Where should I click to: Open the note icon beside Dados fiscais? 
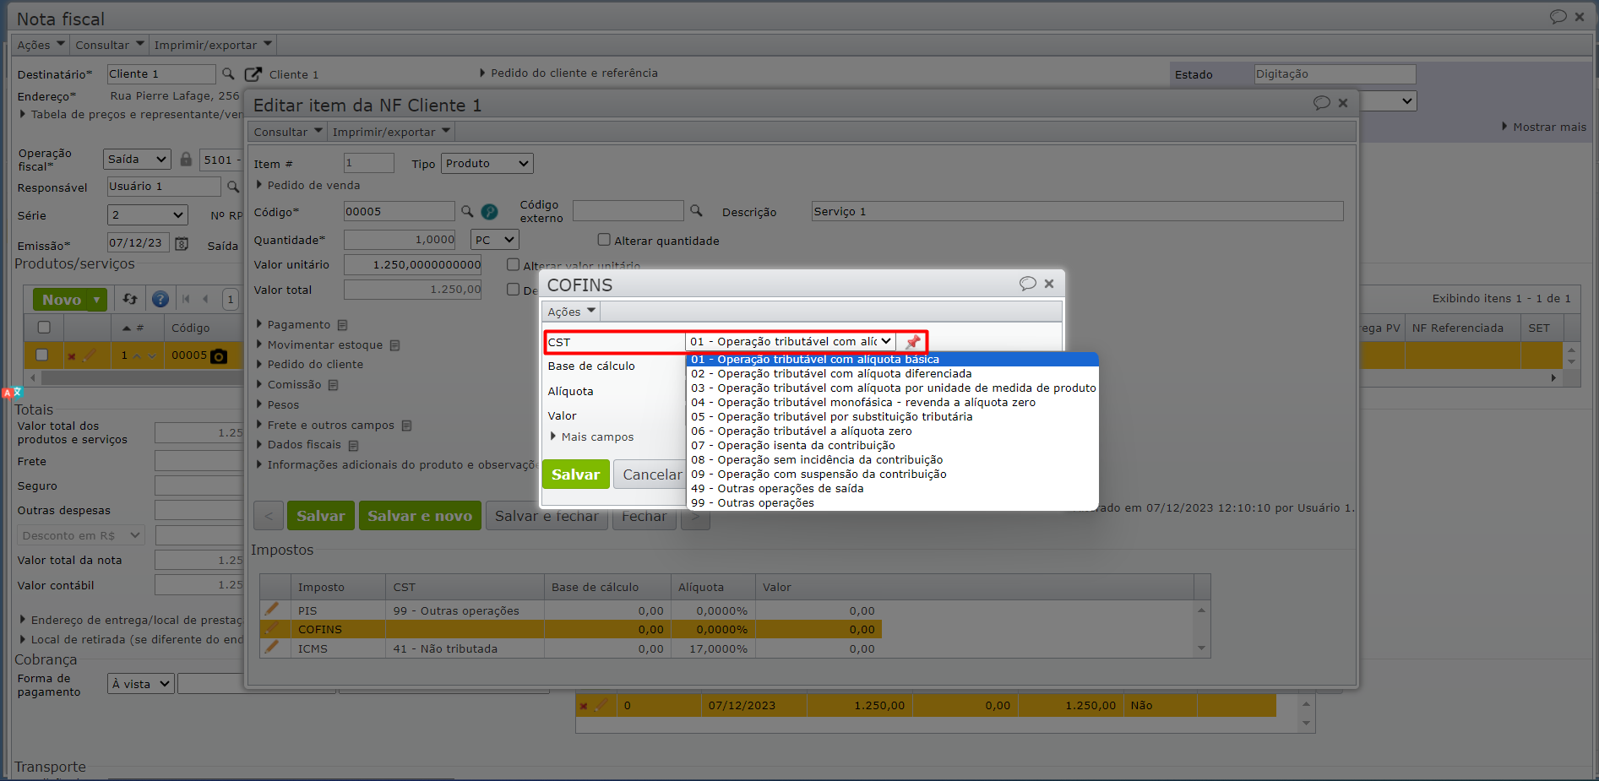click(353, 445)
